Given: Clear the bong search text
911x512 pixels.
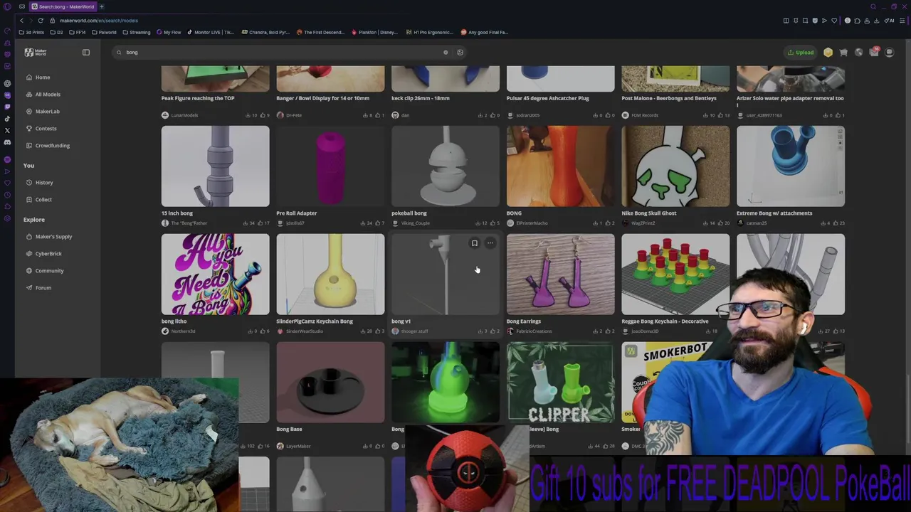Looking at the screenshot, I should (446, 52).
